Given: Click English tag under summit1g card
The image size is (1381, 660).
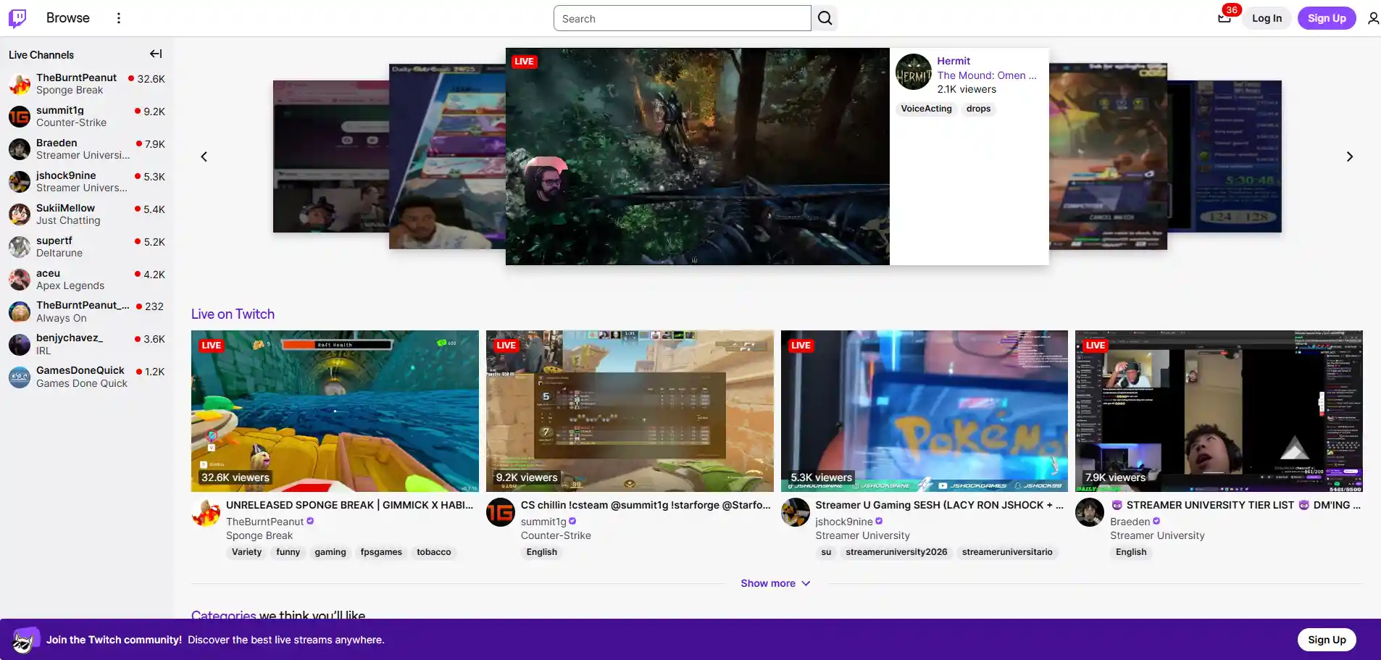Looking at the screenshot, I should [x=542, y=552].
